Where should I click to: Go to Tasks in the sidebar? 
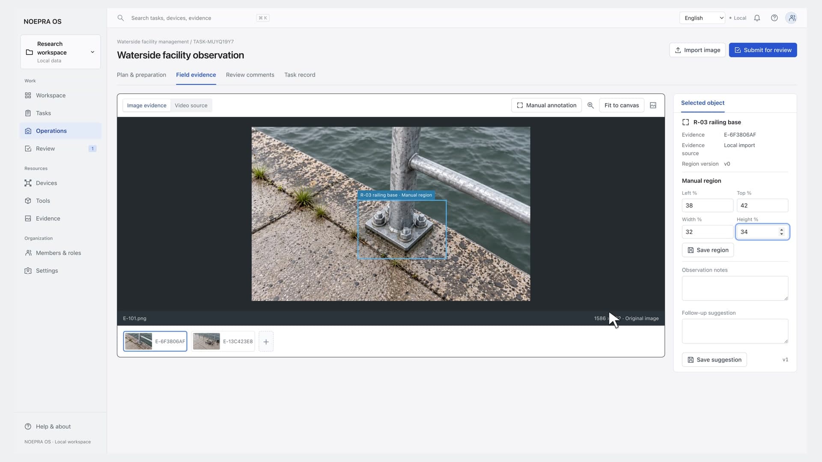point(60,113)
